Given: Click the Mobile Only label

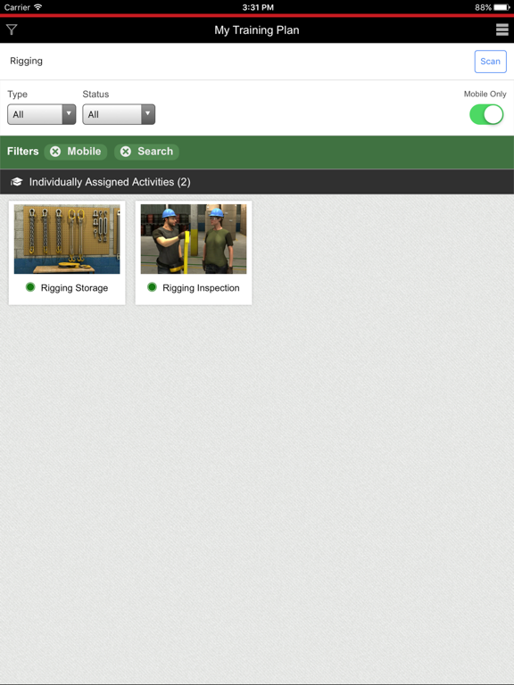Looking at the screenshot, I should tap(485, 94).
